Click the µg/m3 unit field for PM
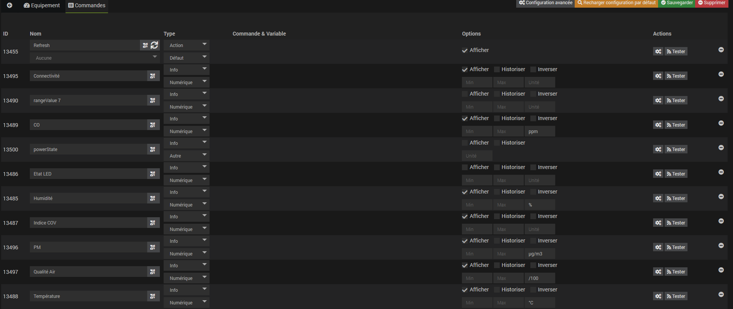The image size is (733, 309). pos(540,254)
